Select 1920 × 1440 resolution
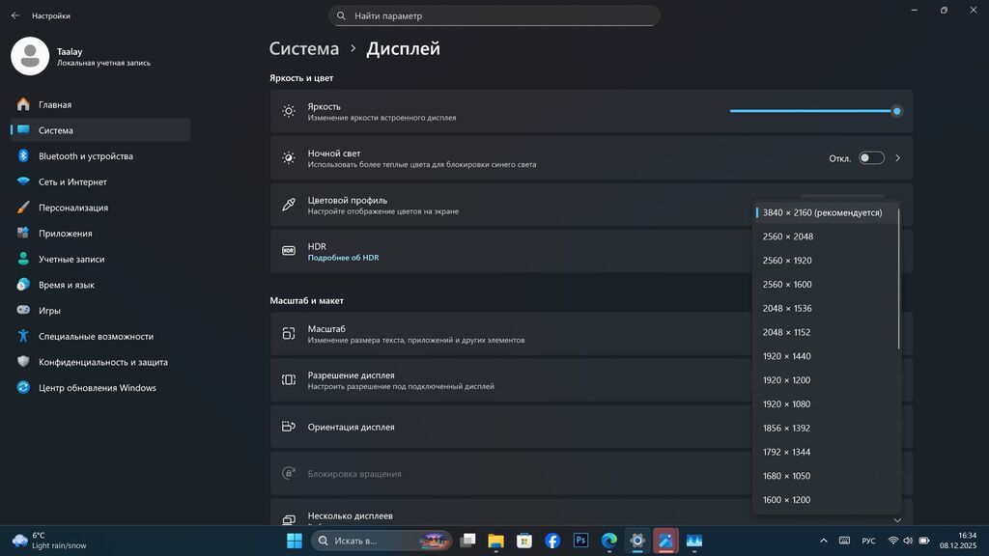The width and height of the screenshot is (989, 556). 827,356
